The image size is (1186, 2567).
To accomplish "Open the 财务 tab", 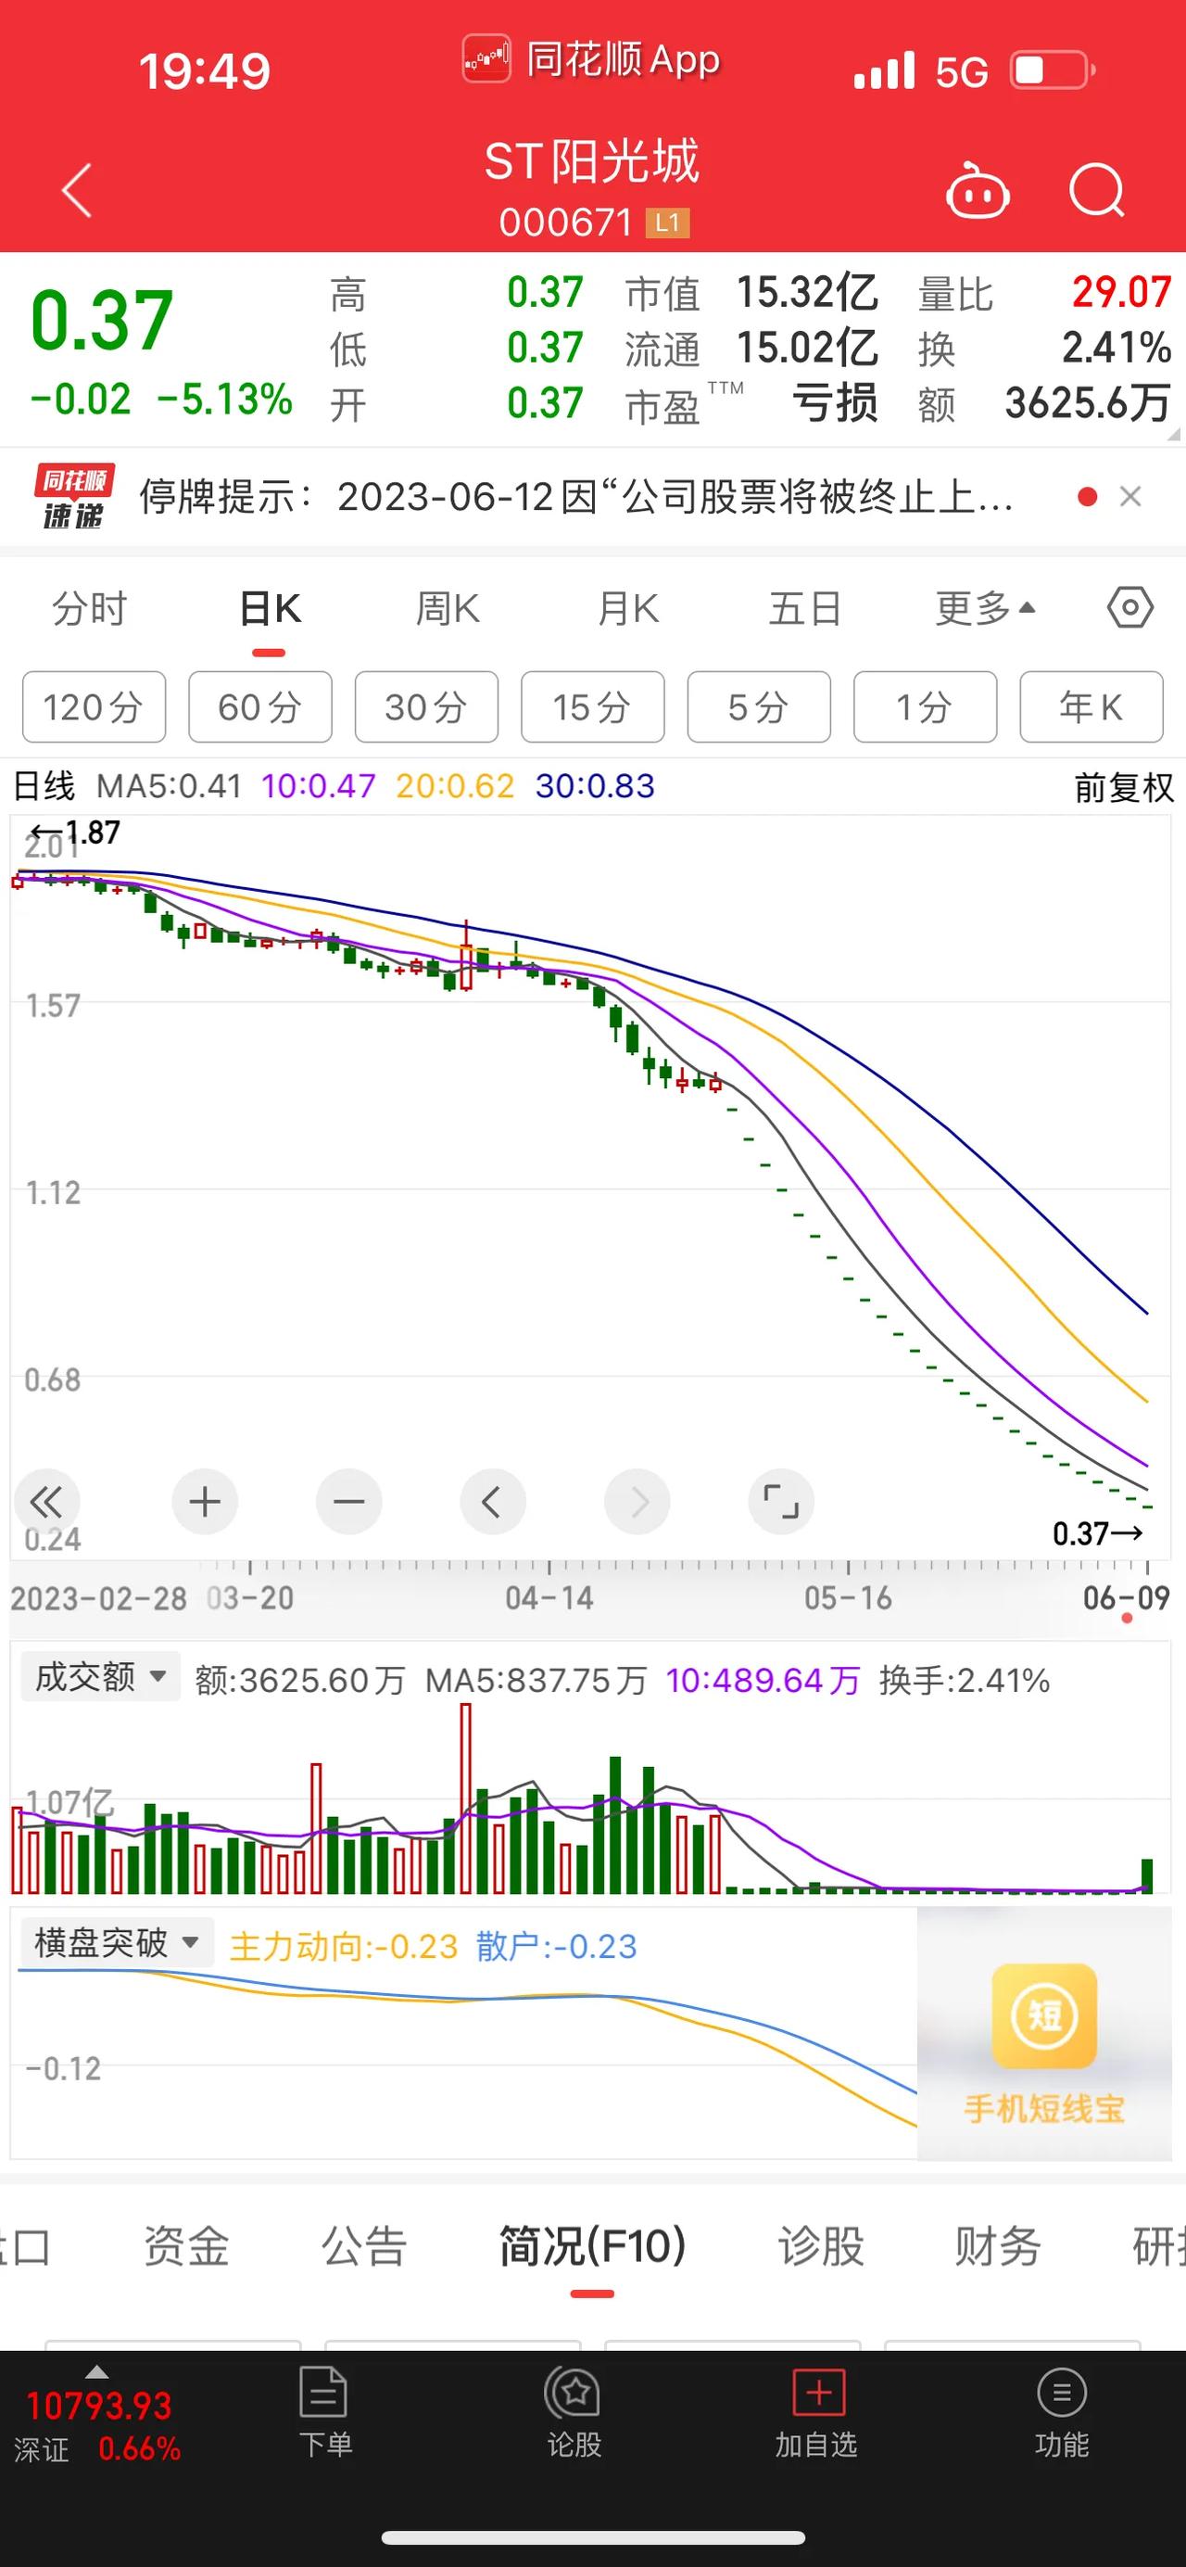I will [998, 2247].
